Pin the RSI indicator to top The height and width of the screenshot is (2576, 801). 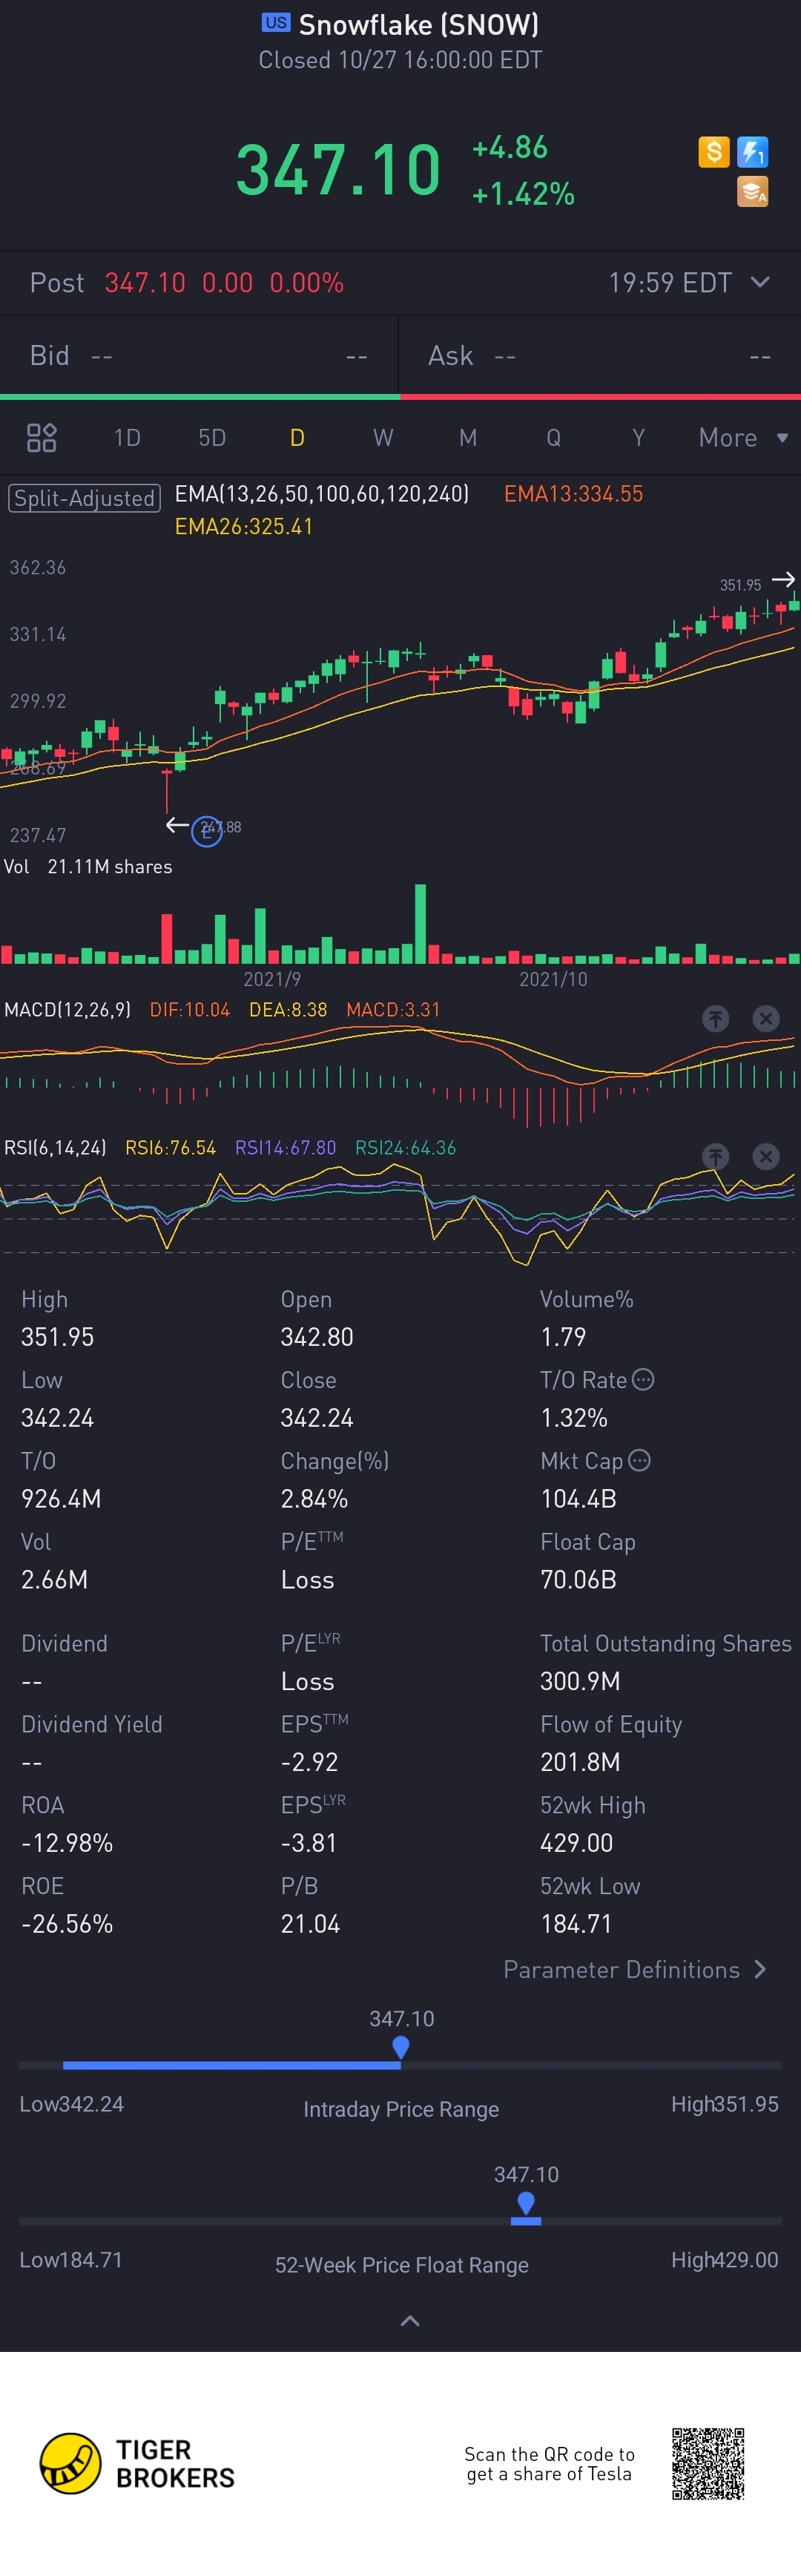[x=715, y=1156]
